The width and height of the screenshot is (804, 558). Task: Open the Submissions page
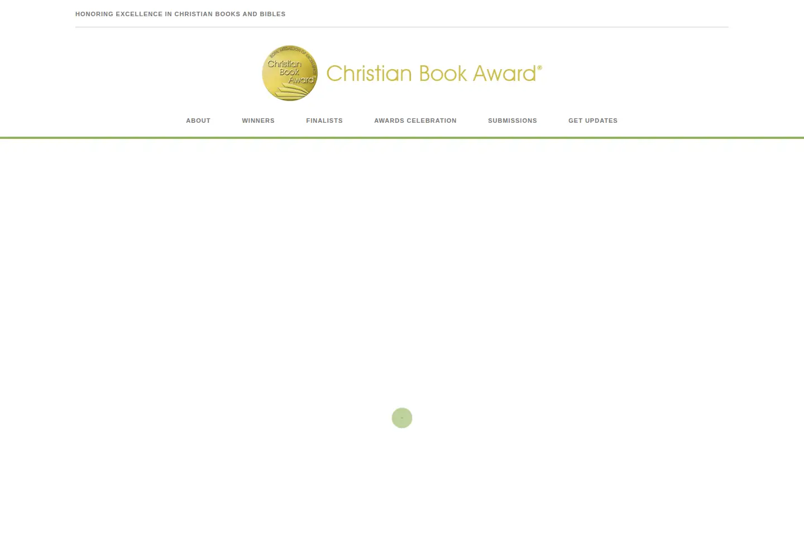[x=513, y=121]
